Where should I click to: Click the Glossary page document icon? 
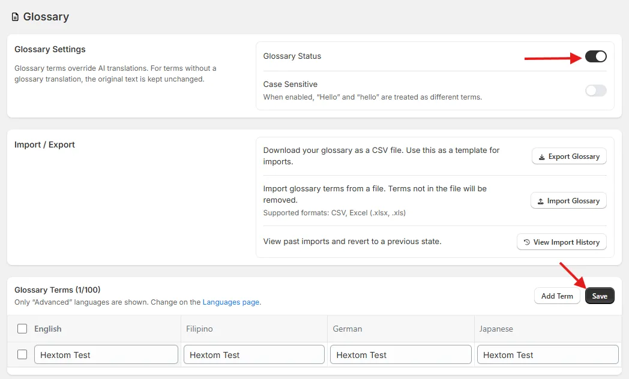click(x=15, y=17)
